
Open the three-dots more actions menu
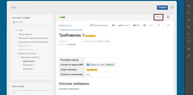[x=151, y=25]
